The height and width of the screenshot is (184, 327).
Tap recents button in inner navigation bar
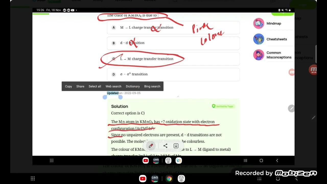tap(246, 160)
